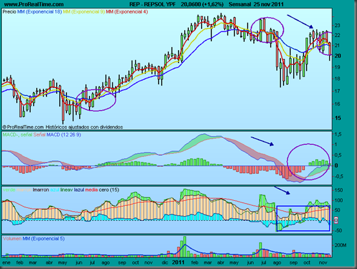Click the 'MM (Exponencial 5)' volume legend label
The width and height of the screenshot is (357, 269).
click(x=43, y=239)
